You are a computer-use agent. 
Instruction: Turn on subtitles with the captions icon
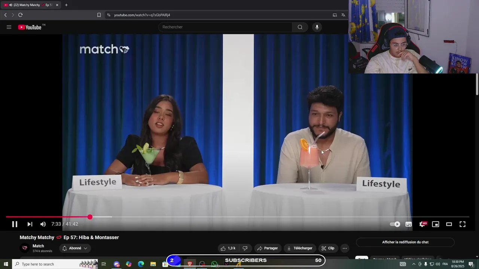pyautogui.click(x=409, y=224)
